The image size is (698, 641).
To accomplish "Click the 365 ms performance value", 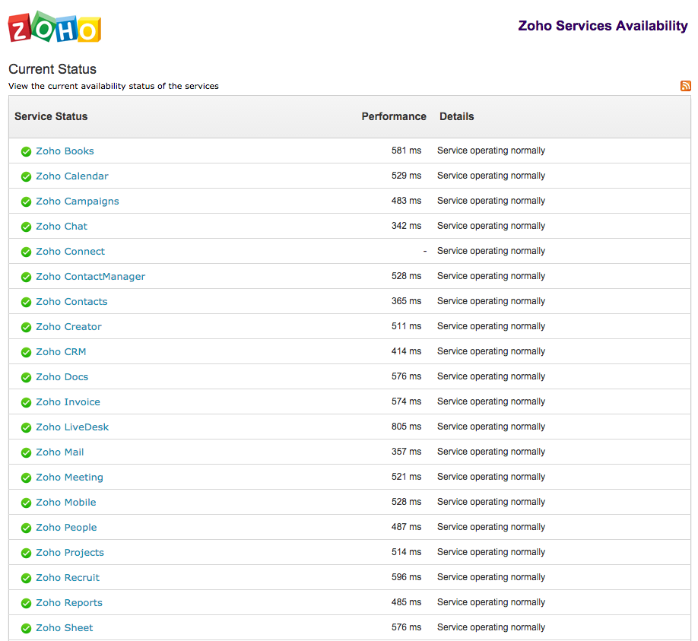I will pyautogui.click(x=407, y=301).
